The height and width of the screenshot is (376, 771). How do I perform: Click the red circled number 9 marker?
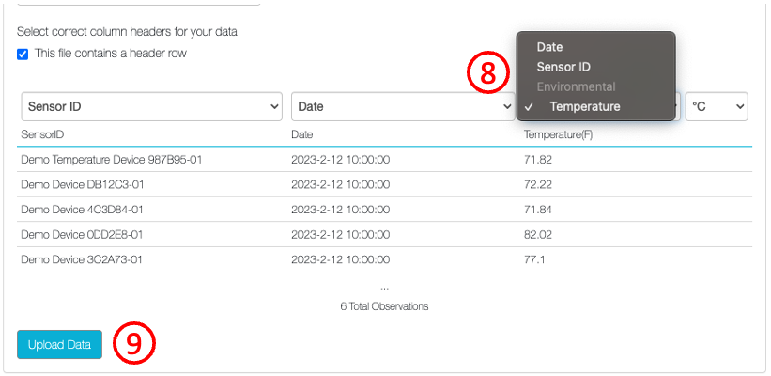pos(134,344)
